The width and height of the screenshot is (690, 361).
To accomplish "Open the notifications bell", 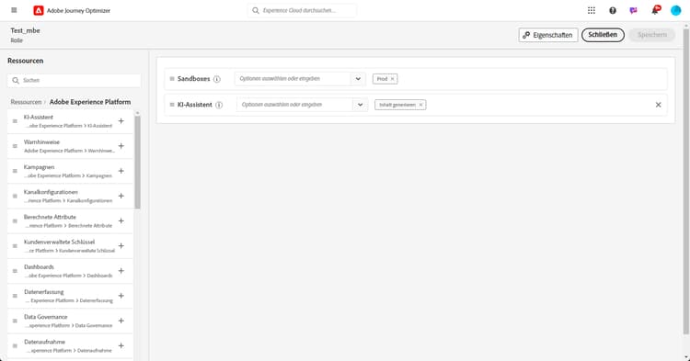I will 655,10.
